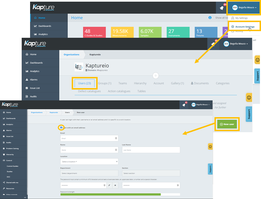261x199 pixels.
Task: Switch to the Categories tab
Action: [223, 83]
